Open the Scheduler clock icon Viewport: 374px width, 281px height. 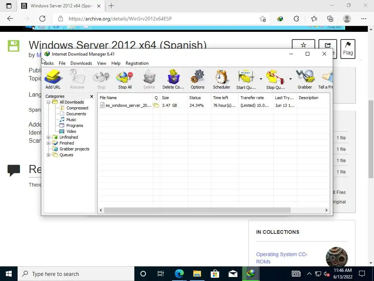click(x=222, y=79)
